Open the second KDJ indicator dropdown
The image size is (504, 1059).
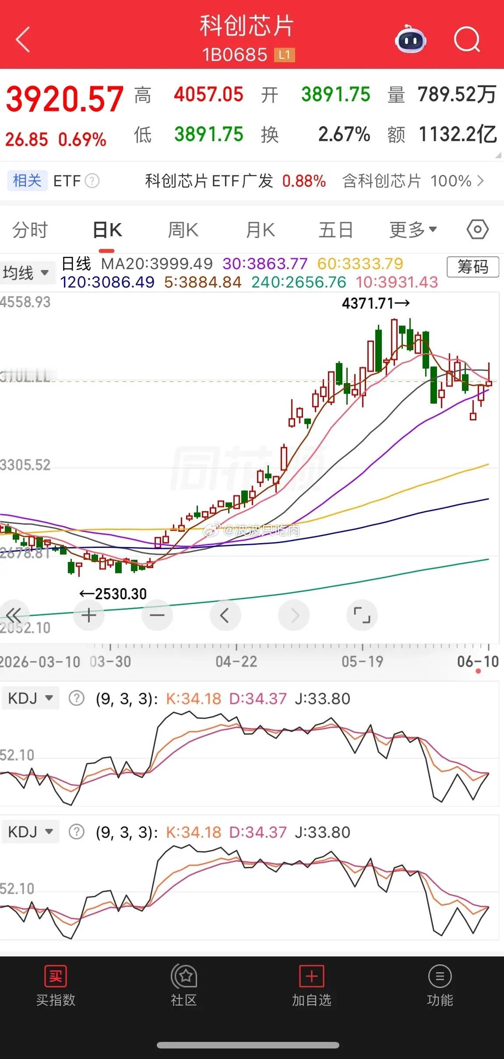31,832
